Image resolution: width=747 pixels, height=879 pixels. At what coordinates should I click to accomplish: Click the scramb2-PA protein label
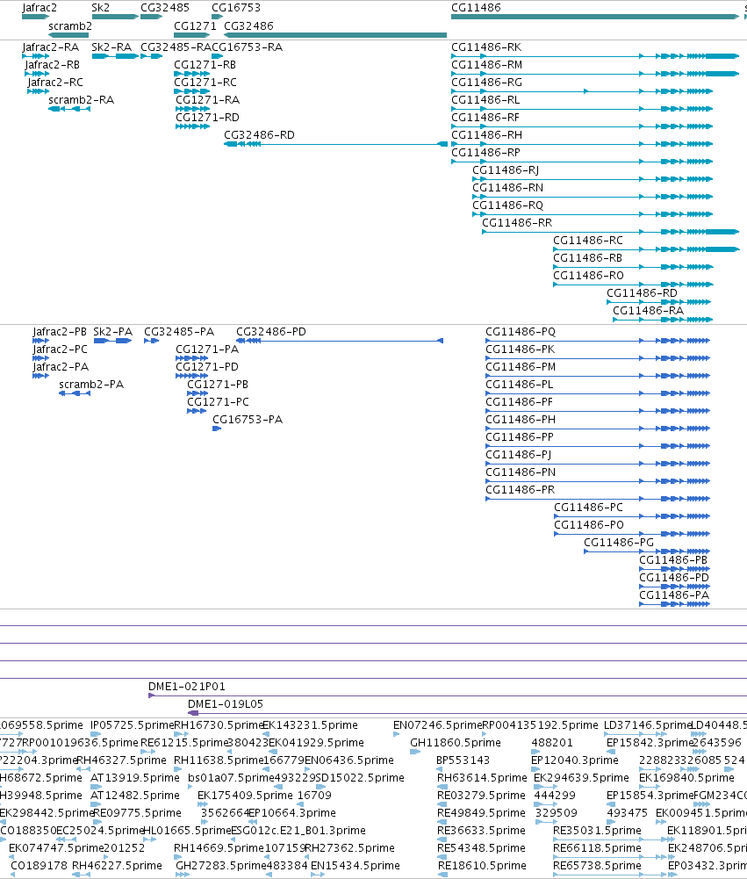pyautogui.click(x=91, y=385)
